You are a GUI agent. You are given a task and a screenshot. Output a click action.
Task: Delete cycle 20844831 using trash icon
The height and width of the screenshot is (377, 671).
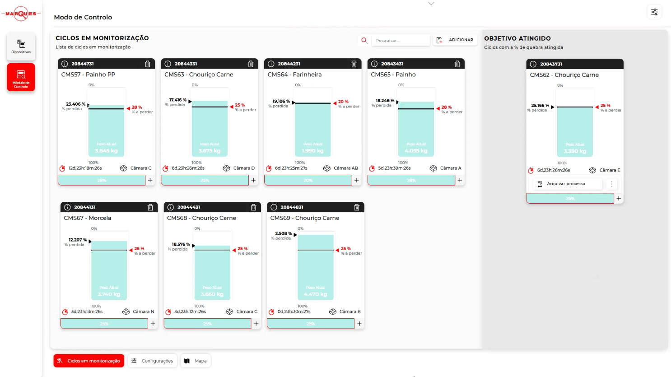pyautogui.click(x=357, y=207)
